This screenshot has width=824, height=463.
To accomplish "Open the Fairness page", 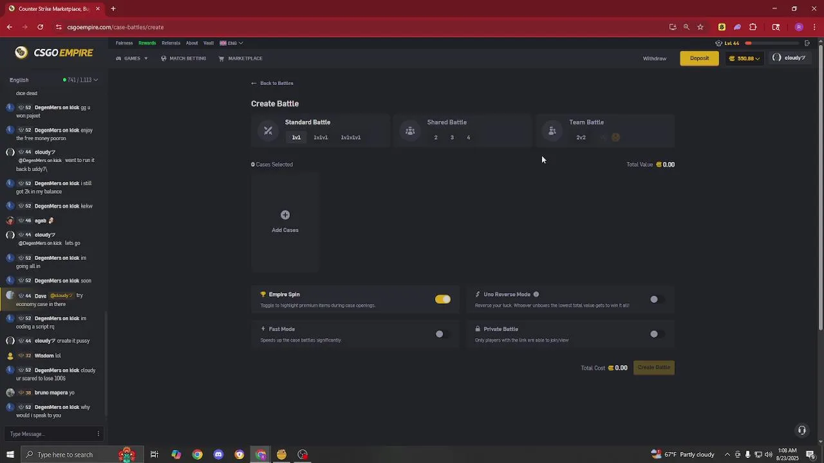I will (124, 43).
